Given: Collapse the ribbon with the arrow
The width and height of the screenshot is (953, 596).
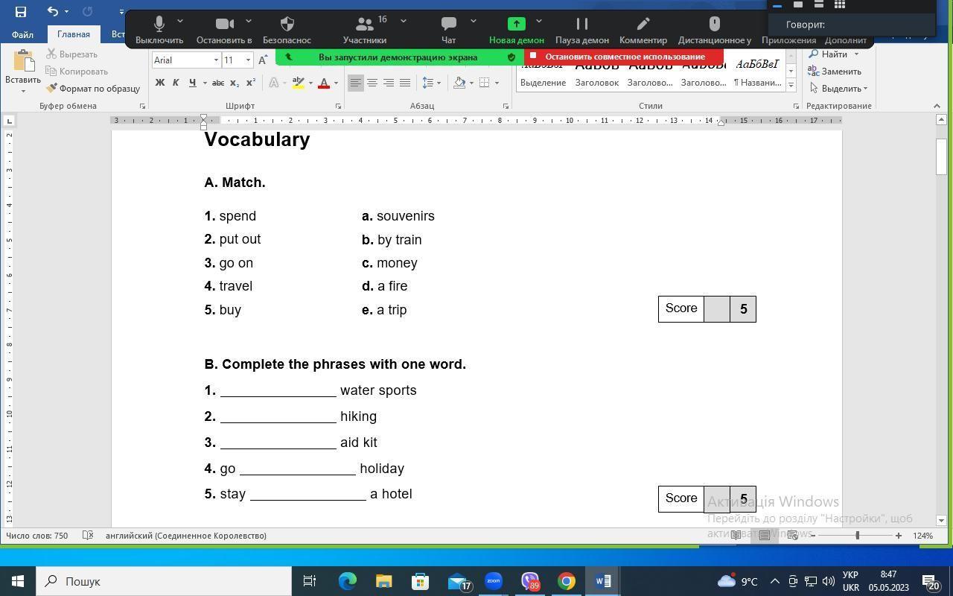Looking at the screenshot, I should (x=937, y=107).
